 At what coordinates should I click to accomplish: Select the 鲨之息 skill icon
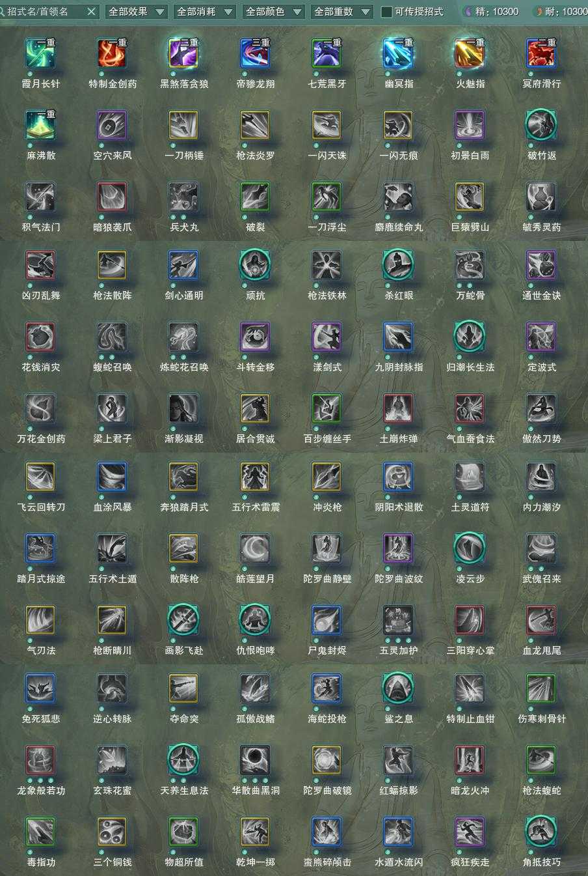[398, 688]
